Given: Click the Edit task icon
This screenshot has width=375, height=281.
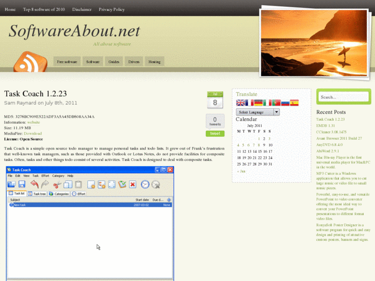Looking at the screenshot, I should pyautogui.click(x=112, y=185).
